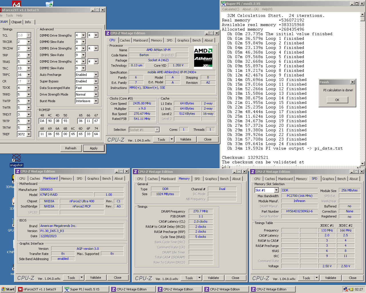Click the system tray network icon
The image size is (366, 293).
(346, 289)
